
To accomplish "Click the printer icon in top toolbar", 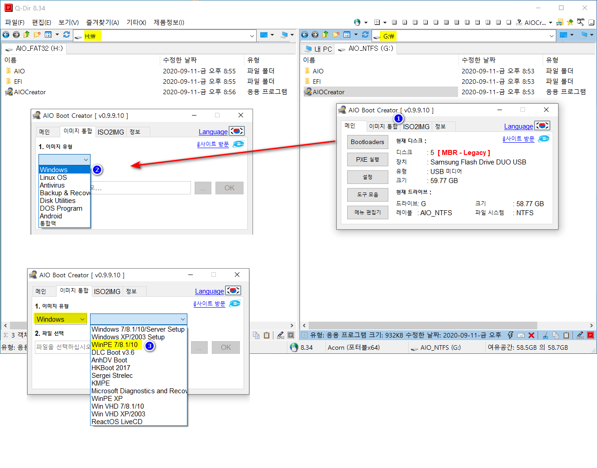I will pos(560,22).
